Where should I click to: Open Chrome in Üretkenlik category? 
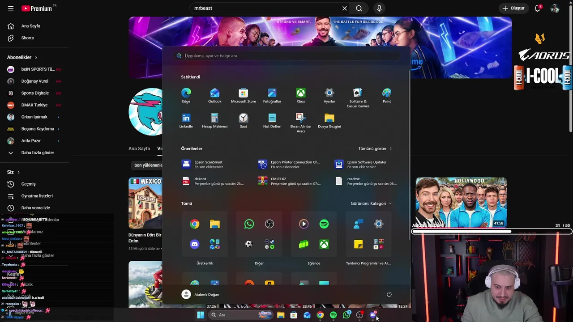click(194, 224)
